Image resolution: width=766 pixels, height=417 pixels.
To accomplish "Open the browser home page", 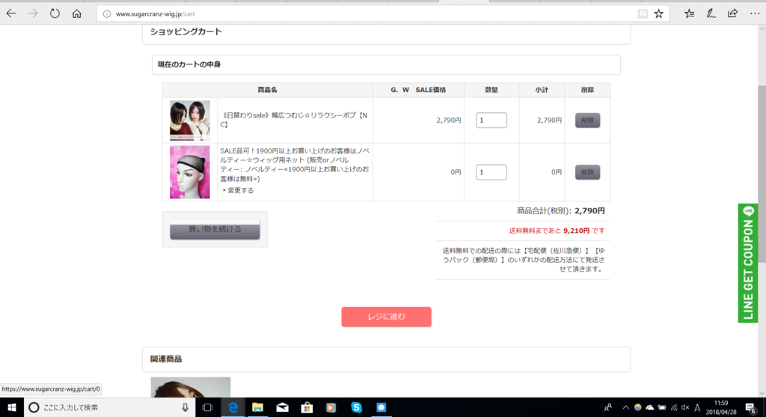I will click(x=77, y=13).
